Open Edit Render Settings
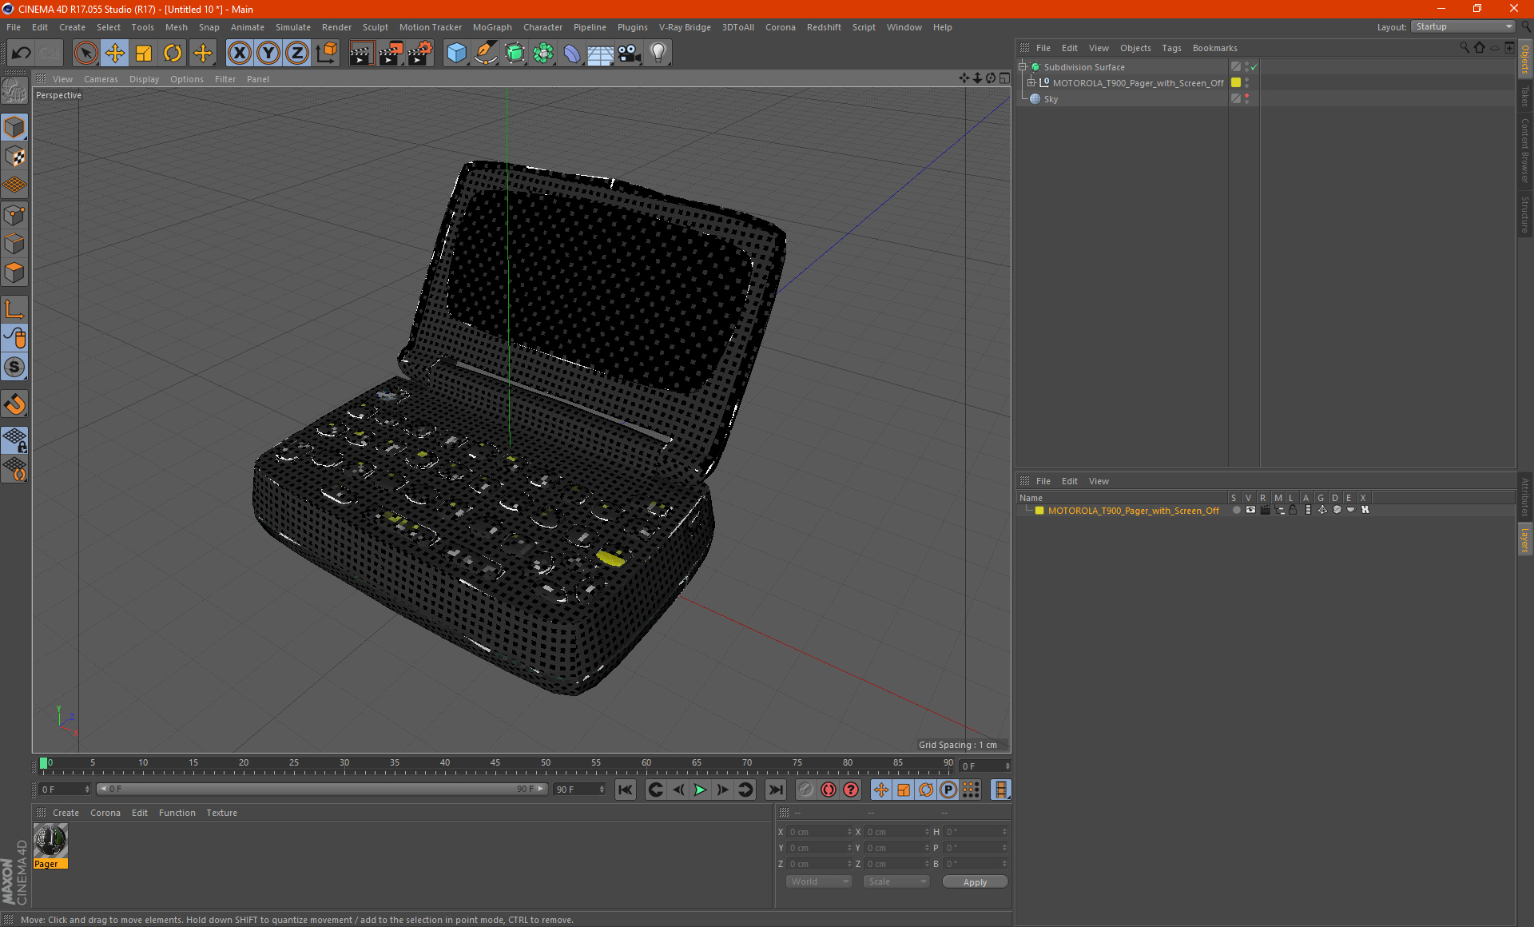Screen dimensions: 1534x927 [420, 54]
